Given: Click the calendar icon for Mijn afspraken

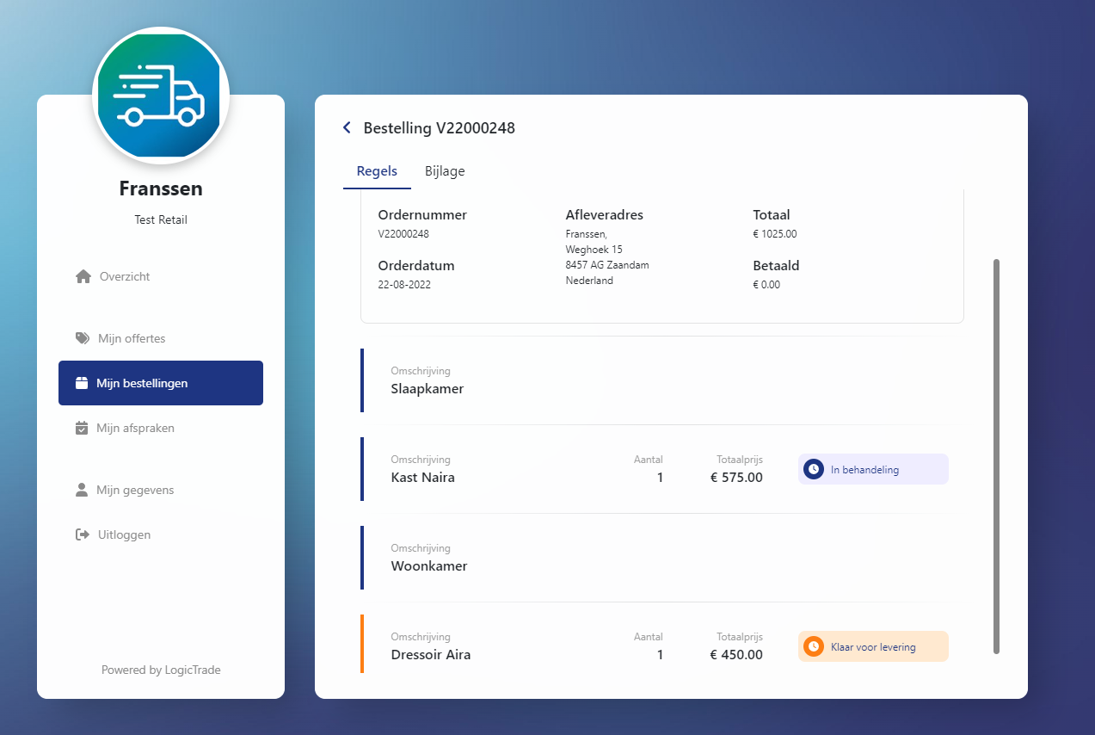Looking at the screenshot, I should pyautogui.click(x=82, y=428).
